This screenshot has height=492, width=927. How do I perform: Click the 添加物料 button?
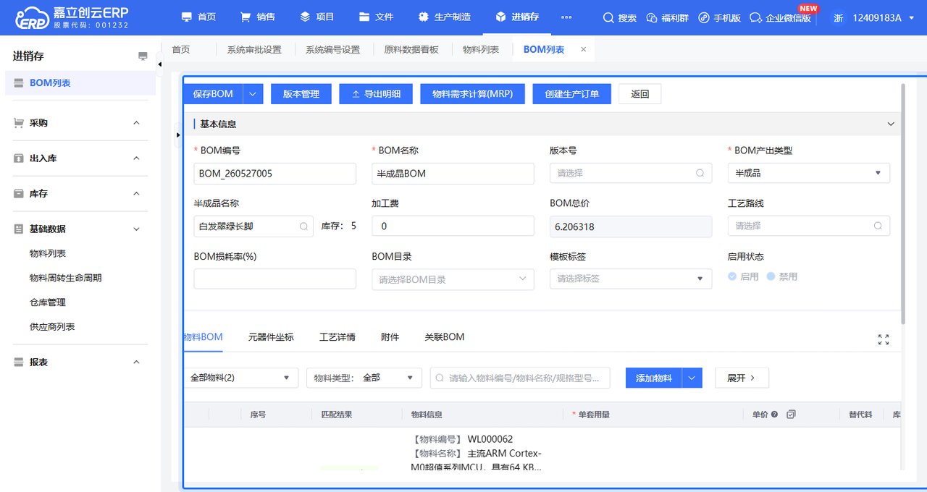click(x=654, y=378)
